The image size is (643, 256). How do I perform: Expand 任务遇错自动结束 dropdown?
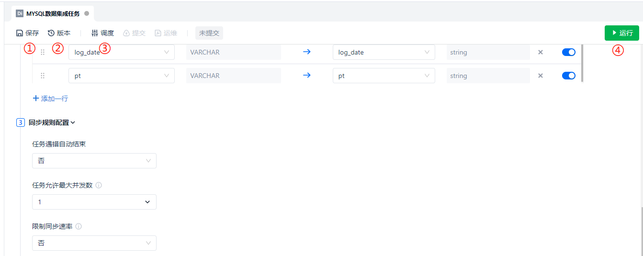(x=94, y=161)
